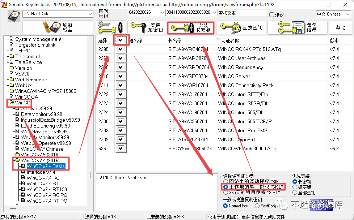This screenshot has height=220, width=354.
Task: Uncheck the checkbox for row 2323
Action: pos(121,103)
